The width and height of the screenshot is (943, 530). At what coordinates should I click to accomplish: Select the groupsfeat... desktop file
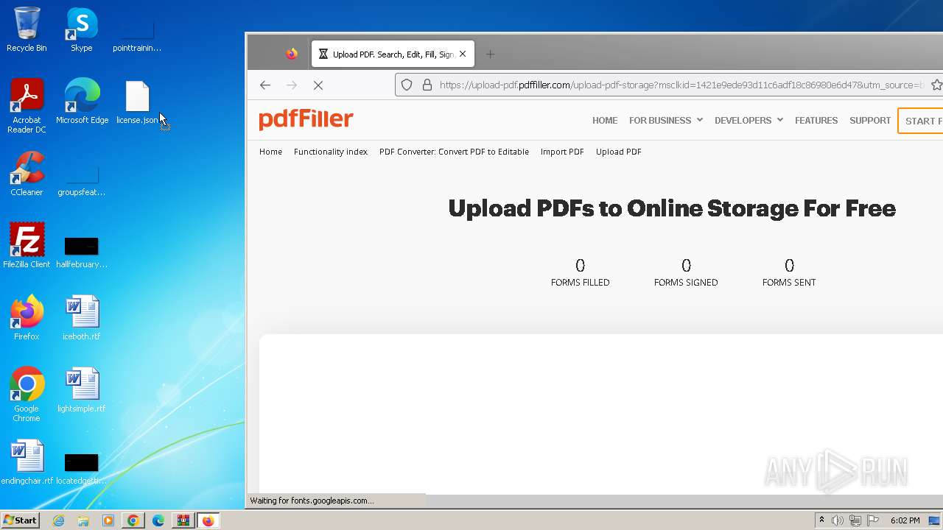82,180
